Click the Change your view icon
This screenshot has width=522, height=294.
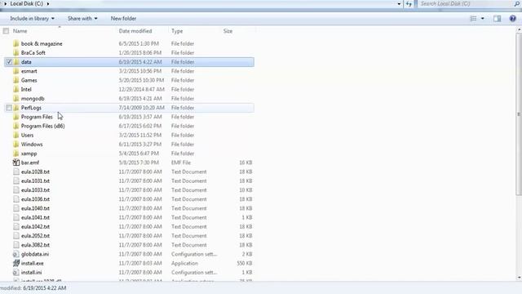pos(473,19)
